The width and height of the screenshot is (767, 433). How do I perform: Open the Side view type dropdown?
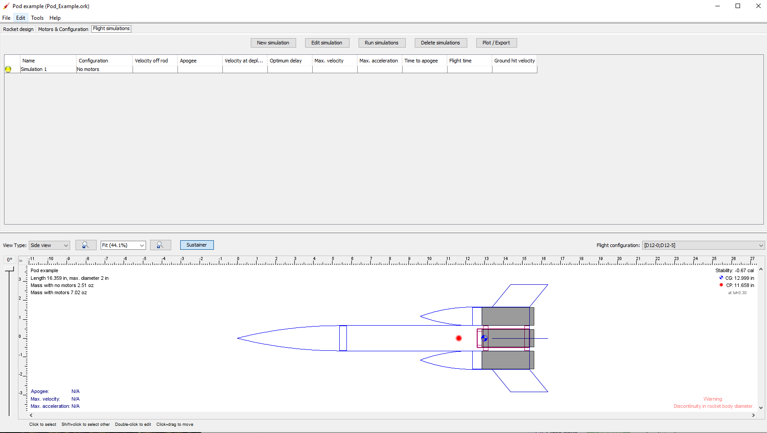pos(49,245)
